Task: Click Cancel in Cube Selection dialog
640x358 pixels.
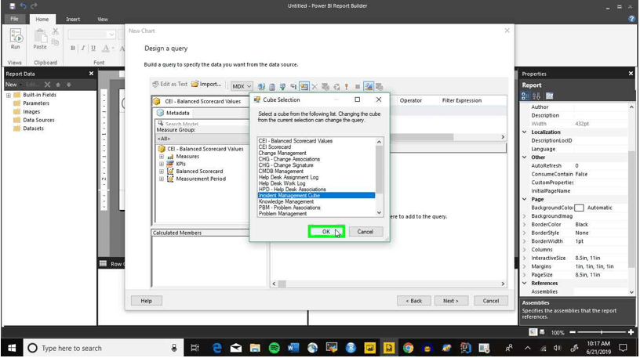Action: click(365, 232)
